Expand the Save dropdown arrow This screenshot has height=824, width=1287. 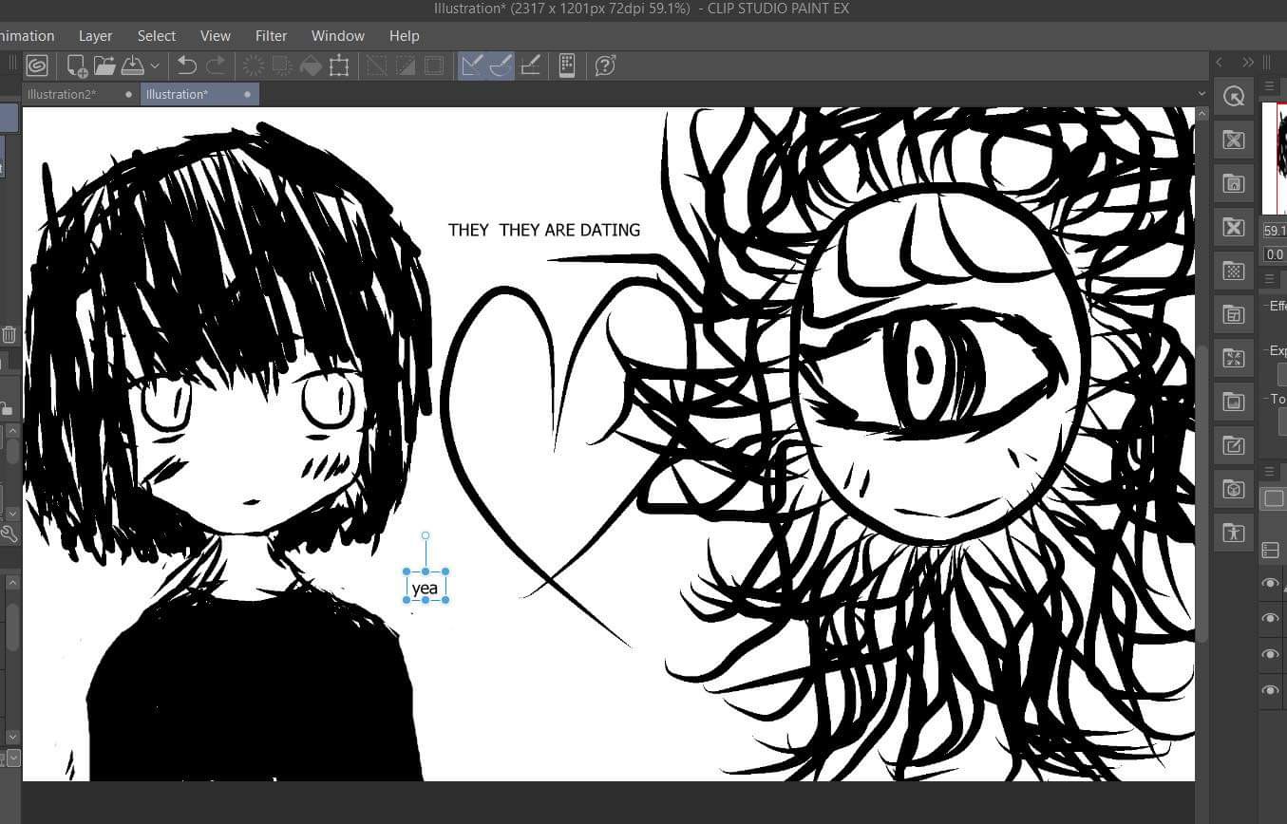pyautogui.click(x=155, y=66)
